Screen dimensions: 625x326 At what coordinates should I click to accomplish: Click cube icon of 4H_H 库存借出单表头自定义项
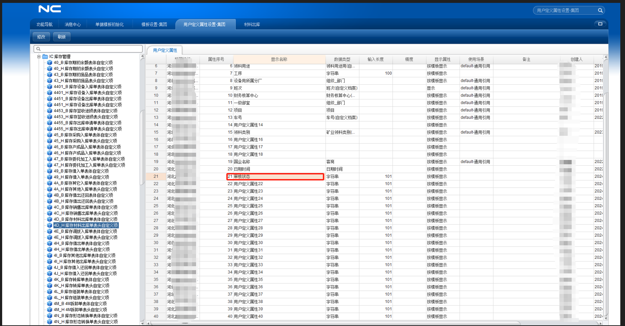tap(50, 249)
